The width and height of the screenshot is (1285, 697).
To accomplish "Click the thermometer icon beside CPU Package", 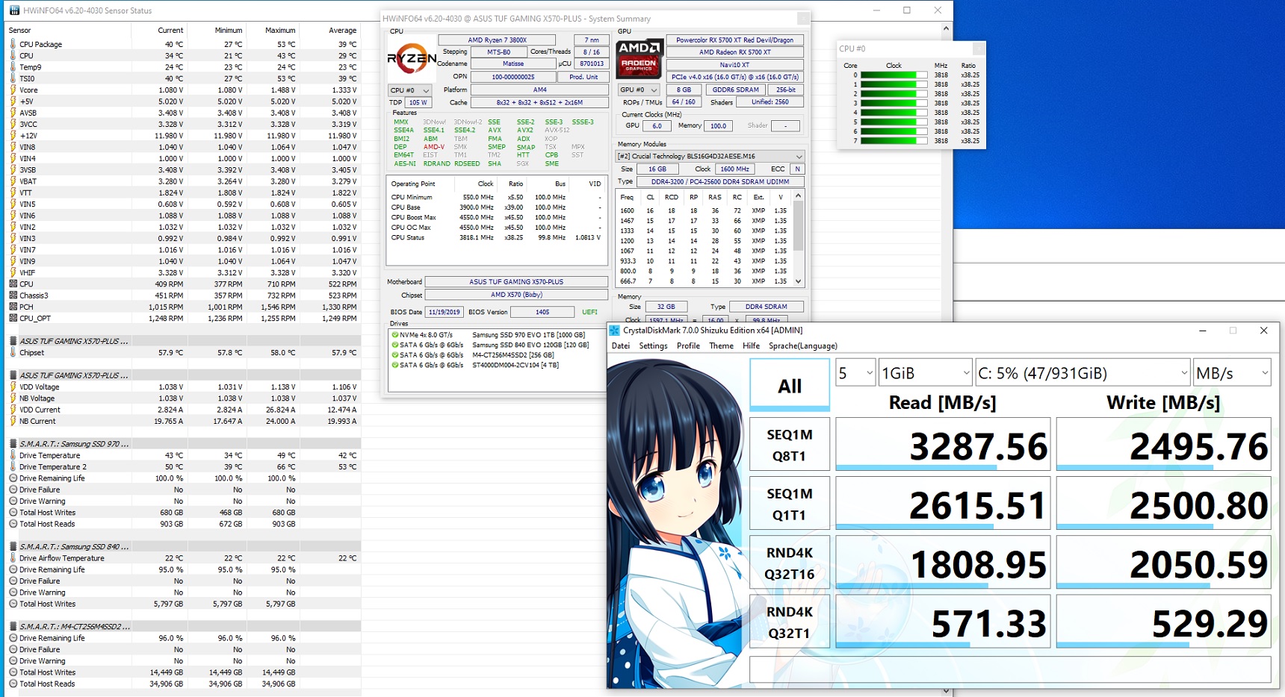I will (x=13, y=44).
